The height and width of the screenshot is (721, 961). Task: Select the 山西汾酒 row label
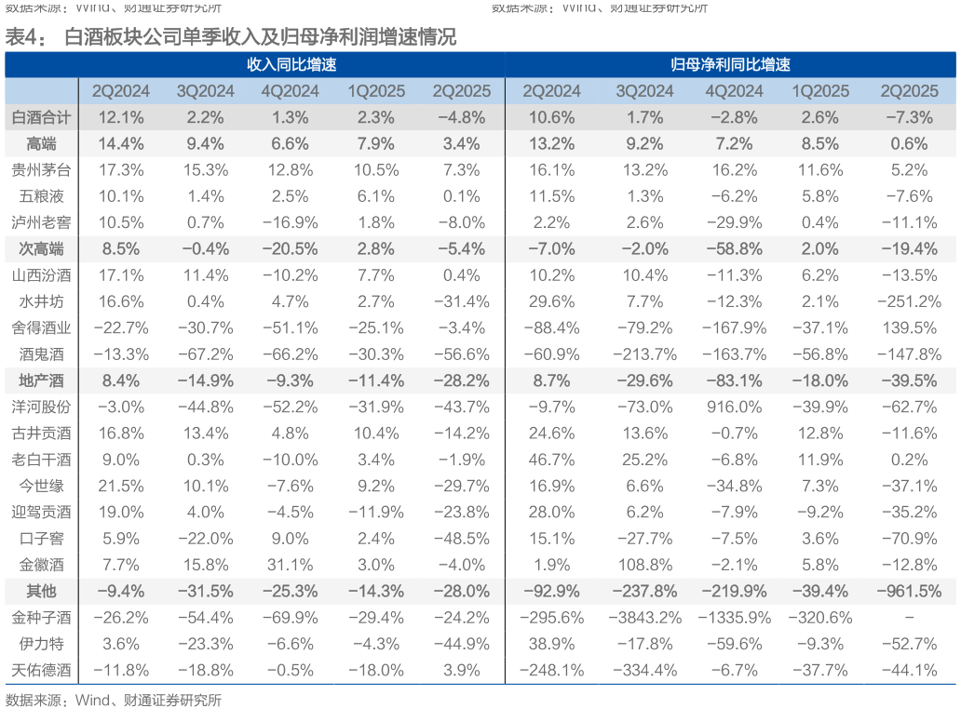(41, 275)
